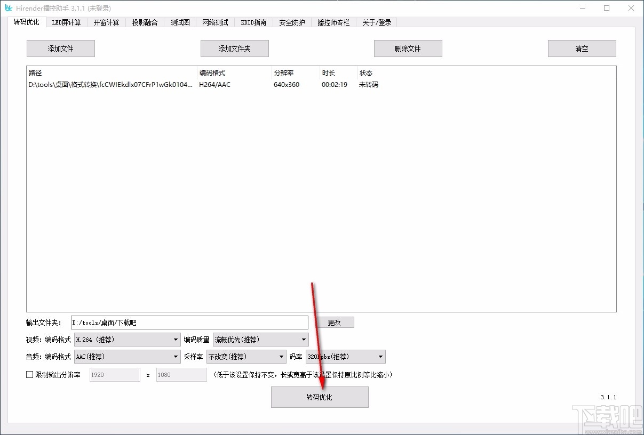Click the 添加文件 button to add a file

pyautogui.click(x=60, y=48)
